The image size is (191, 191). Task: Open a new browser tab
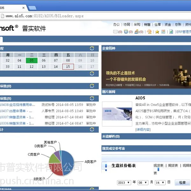tap(32, 8)
